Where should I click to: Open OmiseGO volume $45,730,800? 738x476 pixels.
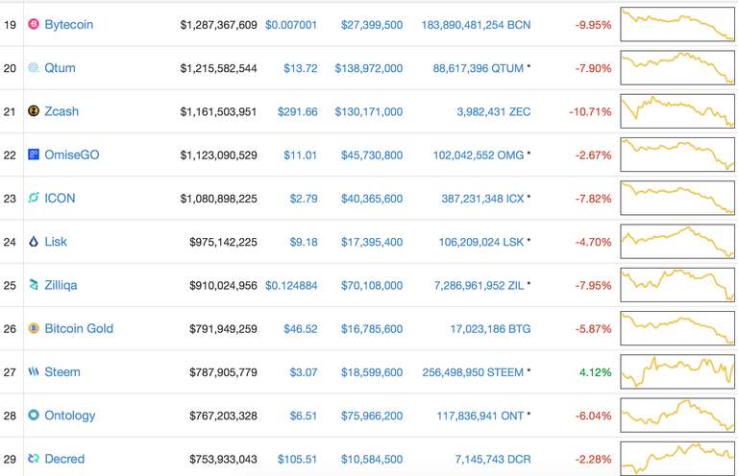372,155
